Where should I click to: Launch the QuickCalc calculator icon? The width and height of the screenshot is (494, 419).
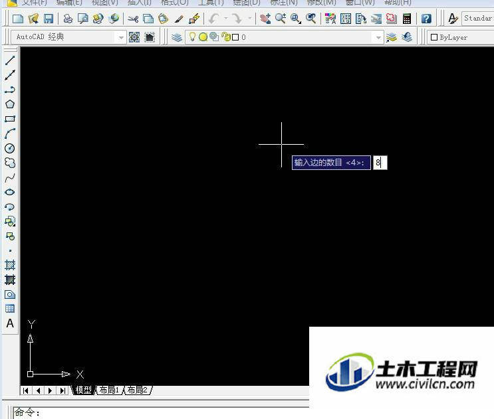(407, 19)
